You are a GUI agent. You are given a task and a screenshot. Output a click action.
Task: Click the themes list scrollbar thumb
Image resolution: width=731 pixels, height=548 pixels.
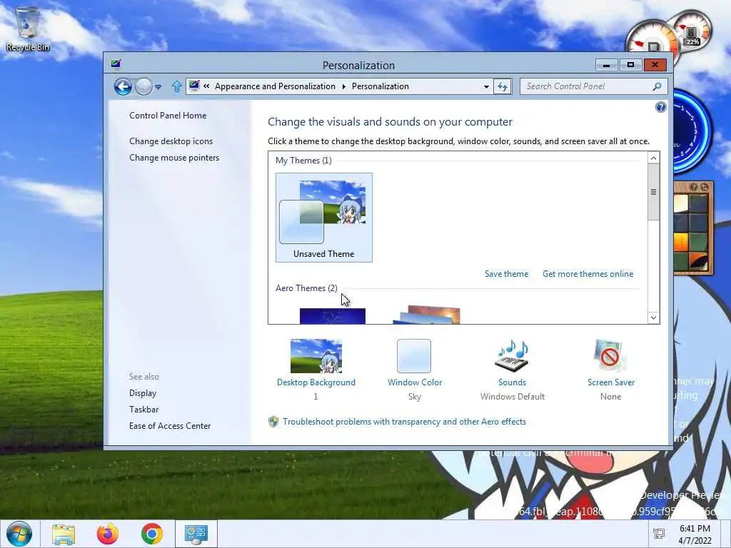(654, 191)
